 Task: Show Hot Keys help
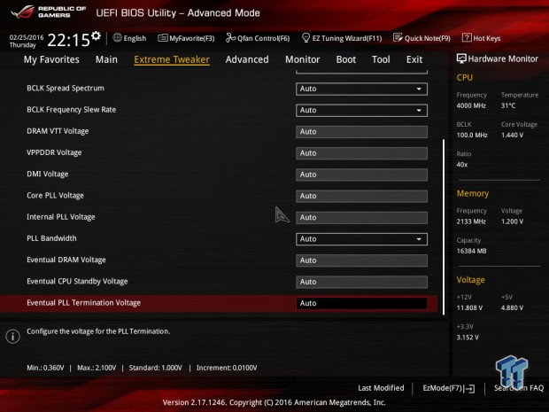(482, 38)
